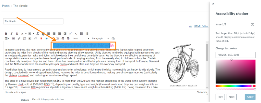Open accessibility checker from toolbar icon
The width and height of the screenshot is (261, 103).
pos(113,38)
